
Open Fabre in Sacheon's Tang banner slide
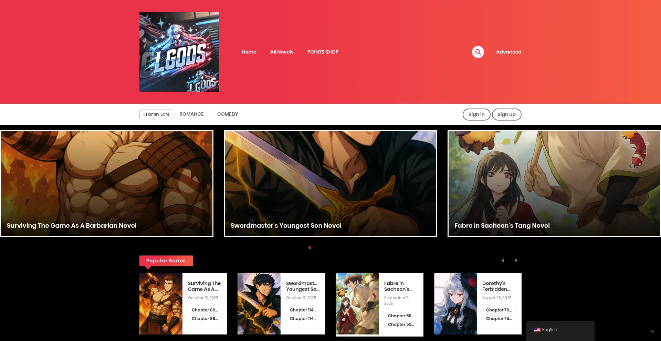click(x=554, y=184)
